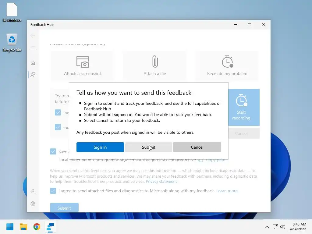
Task: Select Recreate my problem tile
Action: [227, 66]
